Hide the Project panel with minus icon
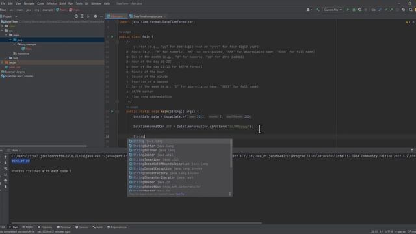The height and width of the screenshot is (234, 416). 101,16
